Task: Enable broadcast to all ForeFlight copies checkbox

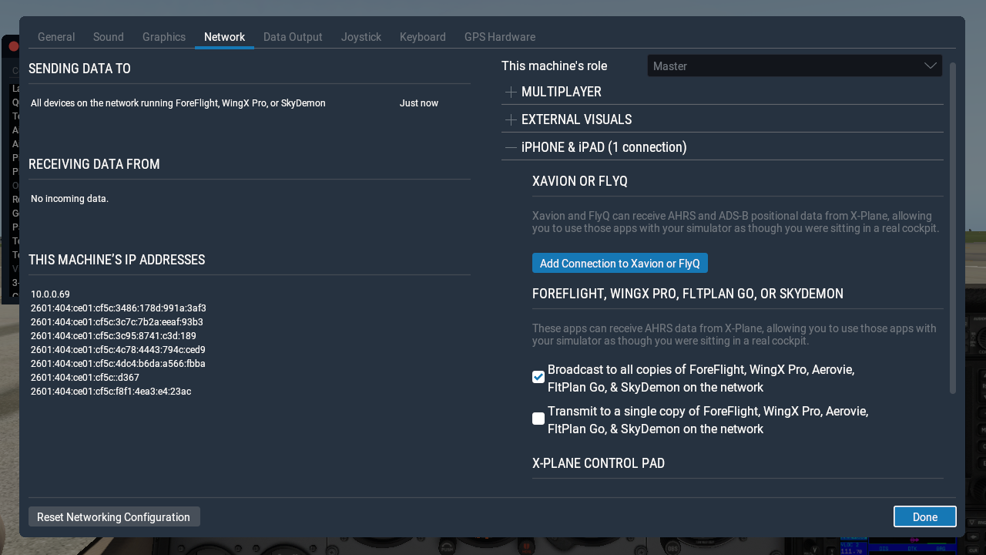Action: coord(538,377)
